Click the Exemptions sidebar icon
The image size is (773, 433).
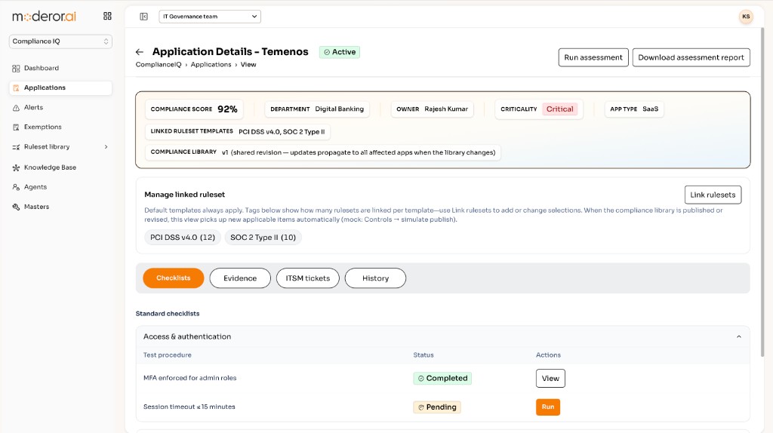(x=16, y=127)
